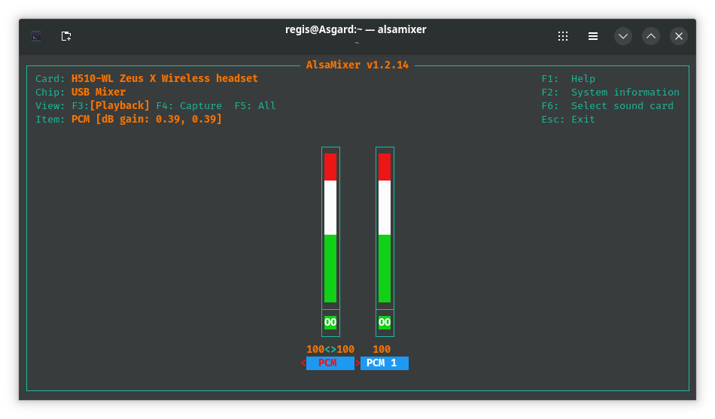Click card name H510-WL Zeus X Wireless headset

[165, 78]
